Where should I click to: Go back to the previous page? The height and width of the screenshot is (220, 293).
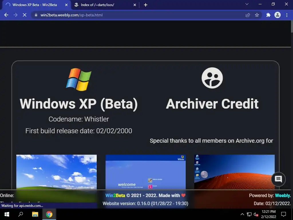pos(6,15)
